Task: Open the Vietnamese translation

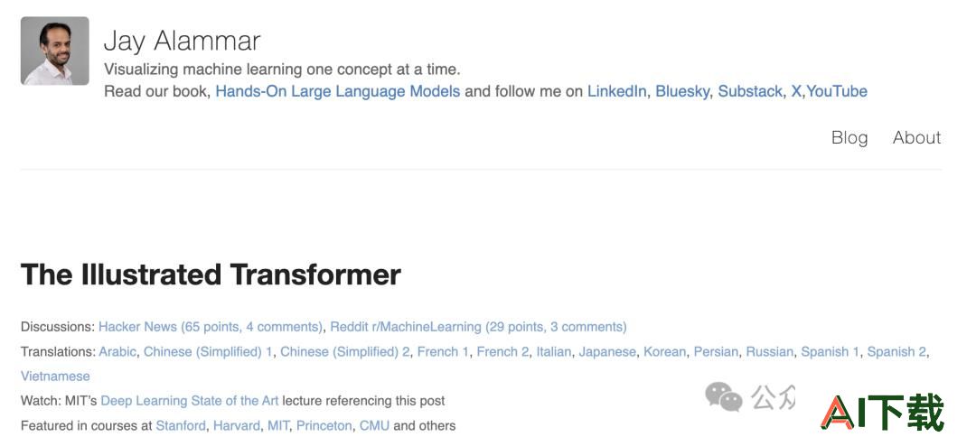Action: (x=55, y=377)
